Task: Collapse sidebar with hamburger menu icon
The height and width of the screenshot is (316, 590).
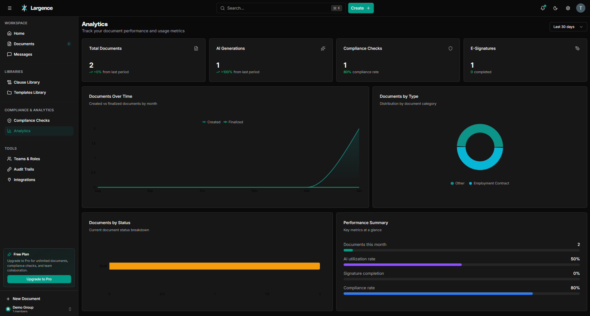Action: pyautogui.click(x=10, y=8)
